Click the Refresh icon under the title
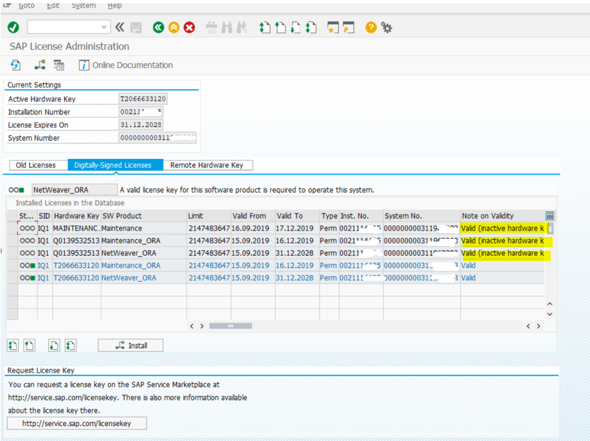590x441 pixels. 16,65
